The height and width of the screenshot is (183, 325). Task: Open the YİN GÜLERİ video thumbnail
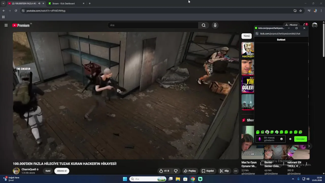point(248,85)
